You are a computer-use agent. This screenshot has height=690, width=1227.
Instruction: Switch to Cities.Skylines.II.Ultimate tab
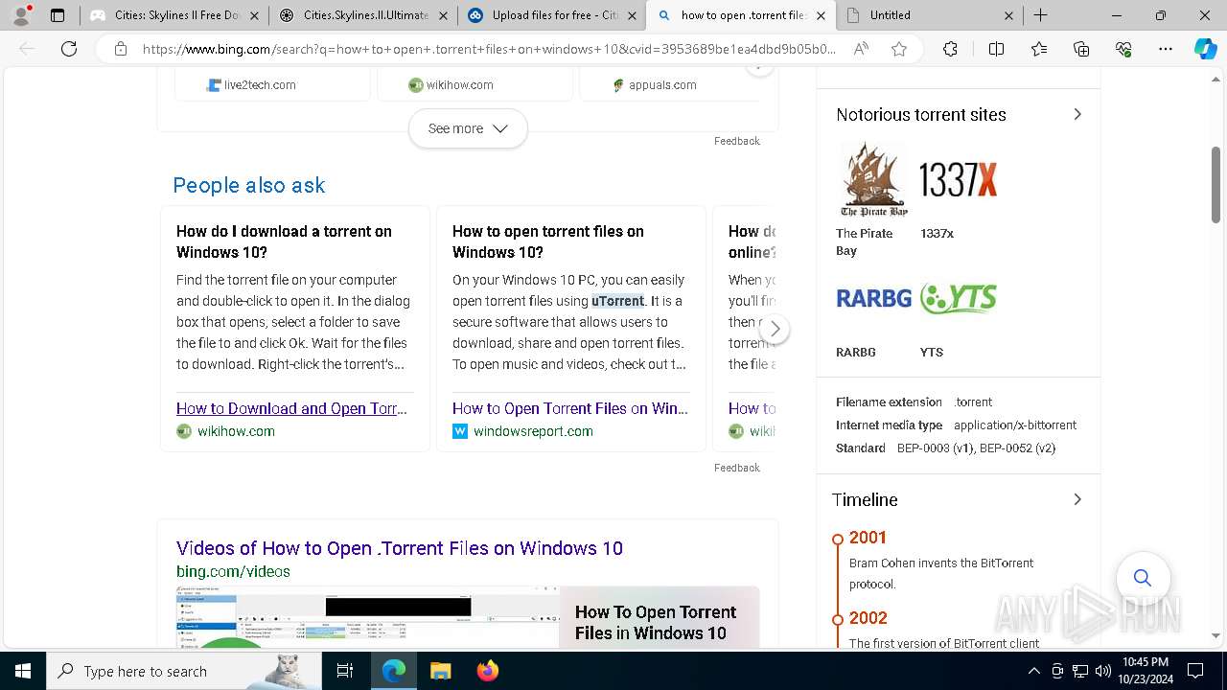362,15
